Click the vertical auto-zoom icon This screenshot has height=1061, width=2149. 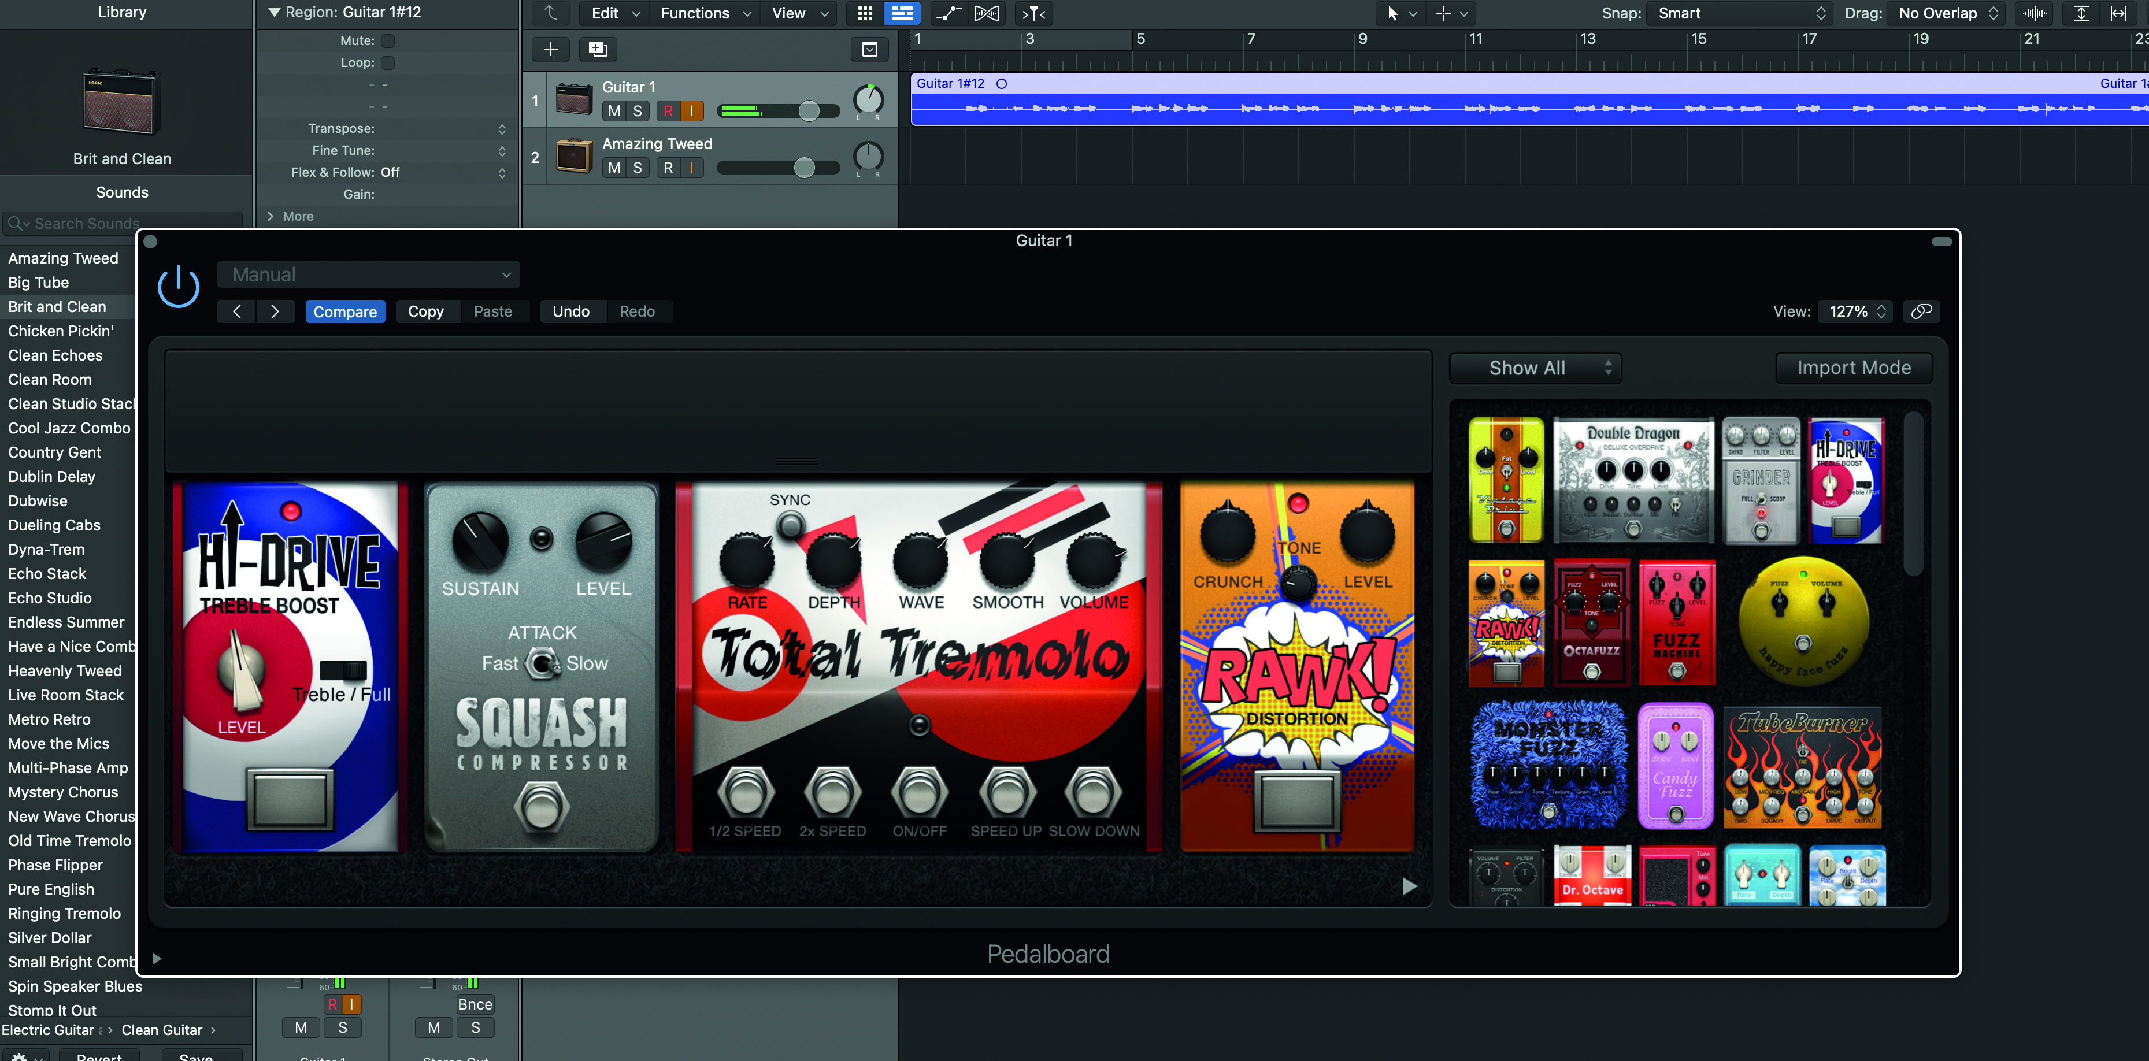pyautogui.click(x=2081, y=13)
